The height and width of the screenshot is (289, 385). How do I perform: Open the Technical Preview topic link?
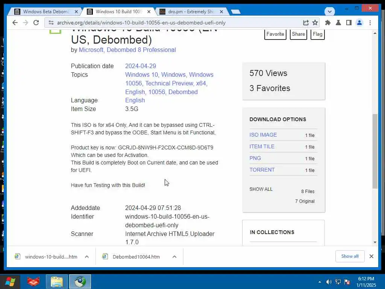pyautogui.click(x=169, y=83)
